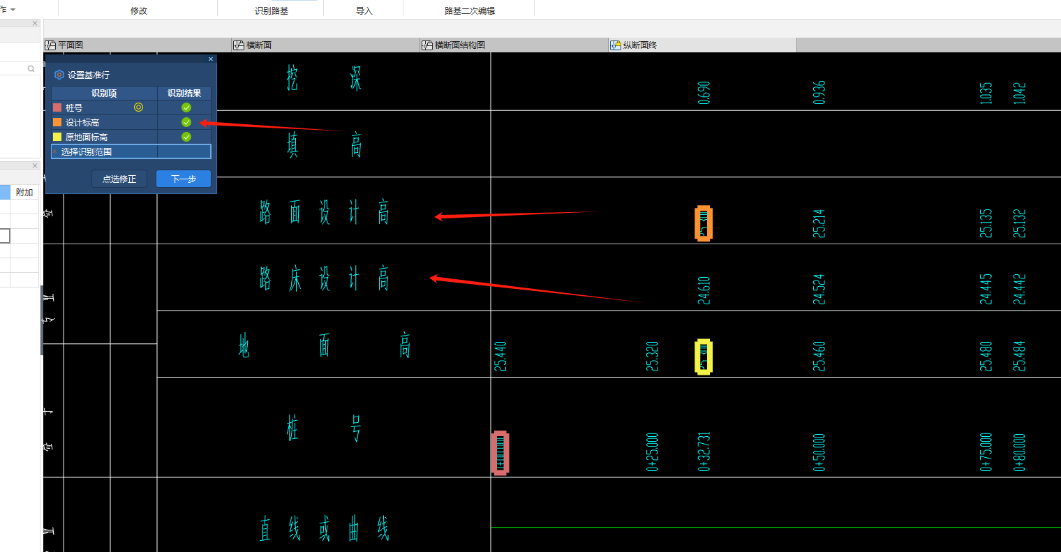The image size is (1061, 552).
Task: Close the upper left side panel
Action: (x=35, y=24)
